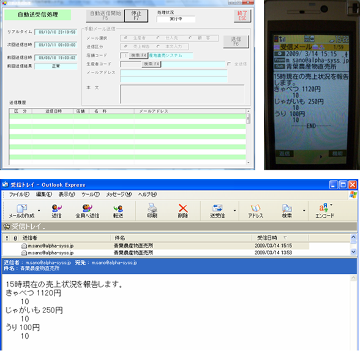Viewport: 360px width, 351px height.
Task: Click the 受信トレイ folder icon in the banner
Action: (7, 227)
